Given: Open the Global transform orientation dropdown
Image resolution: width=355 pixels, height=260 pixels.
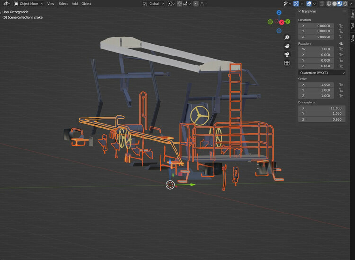Looking at the screenshot, I should [153, 4].
